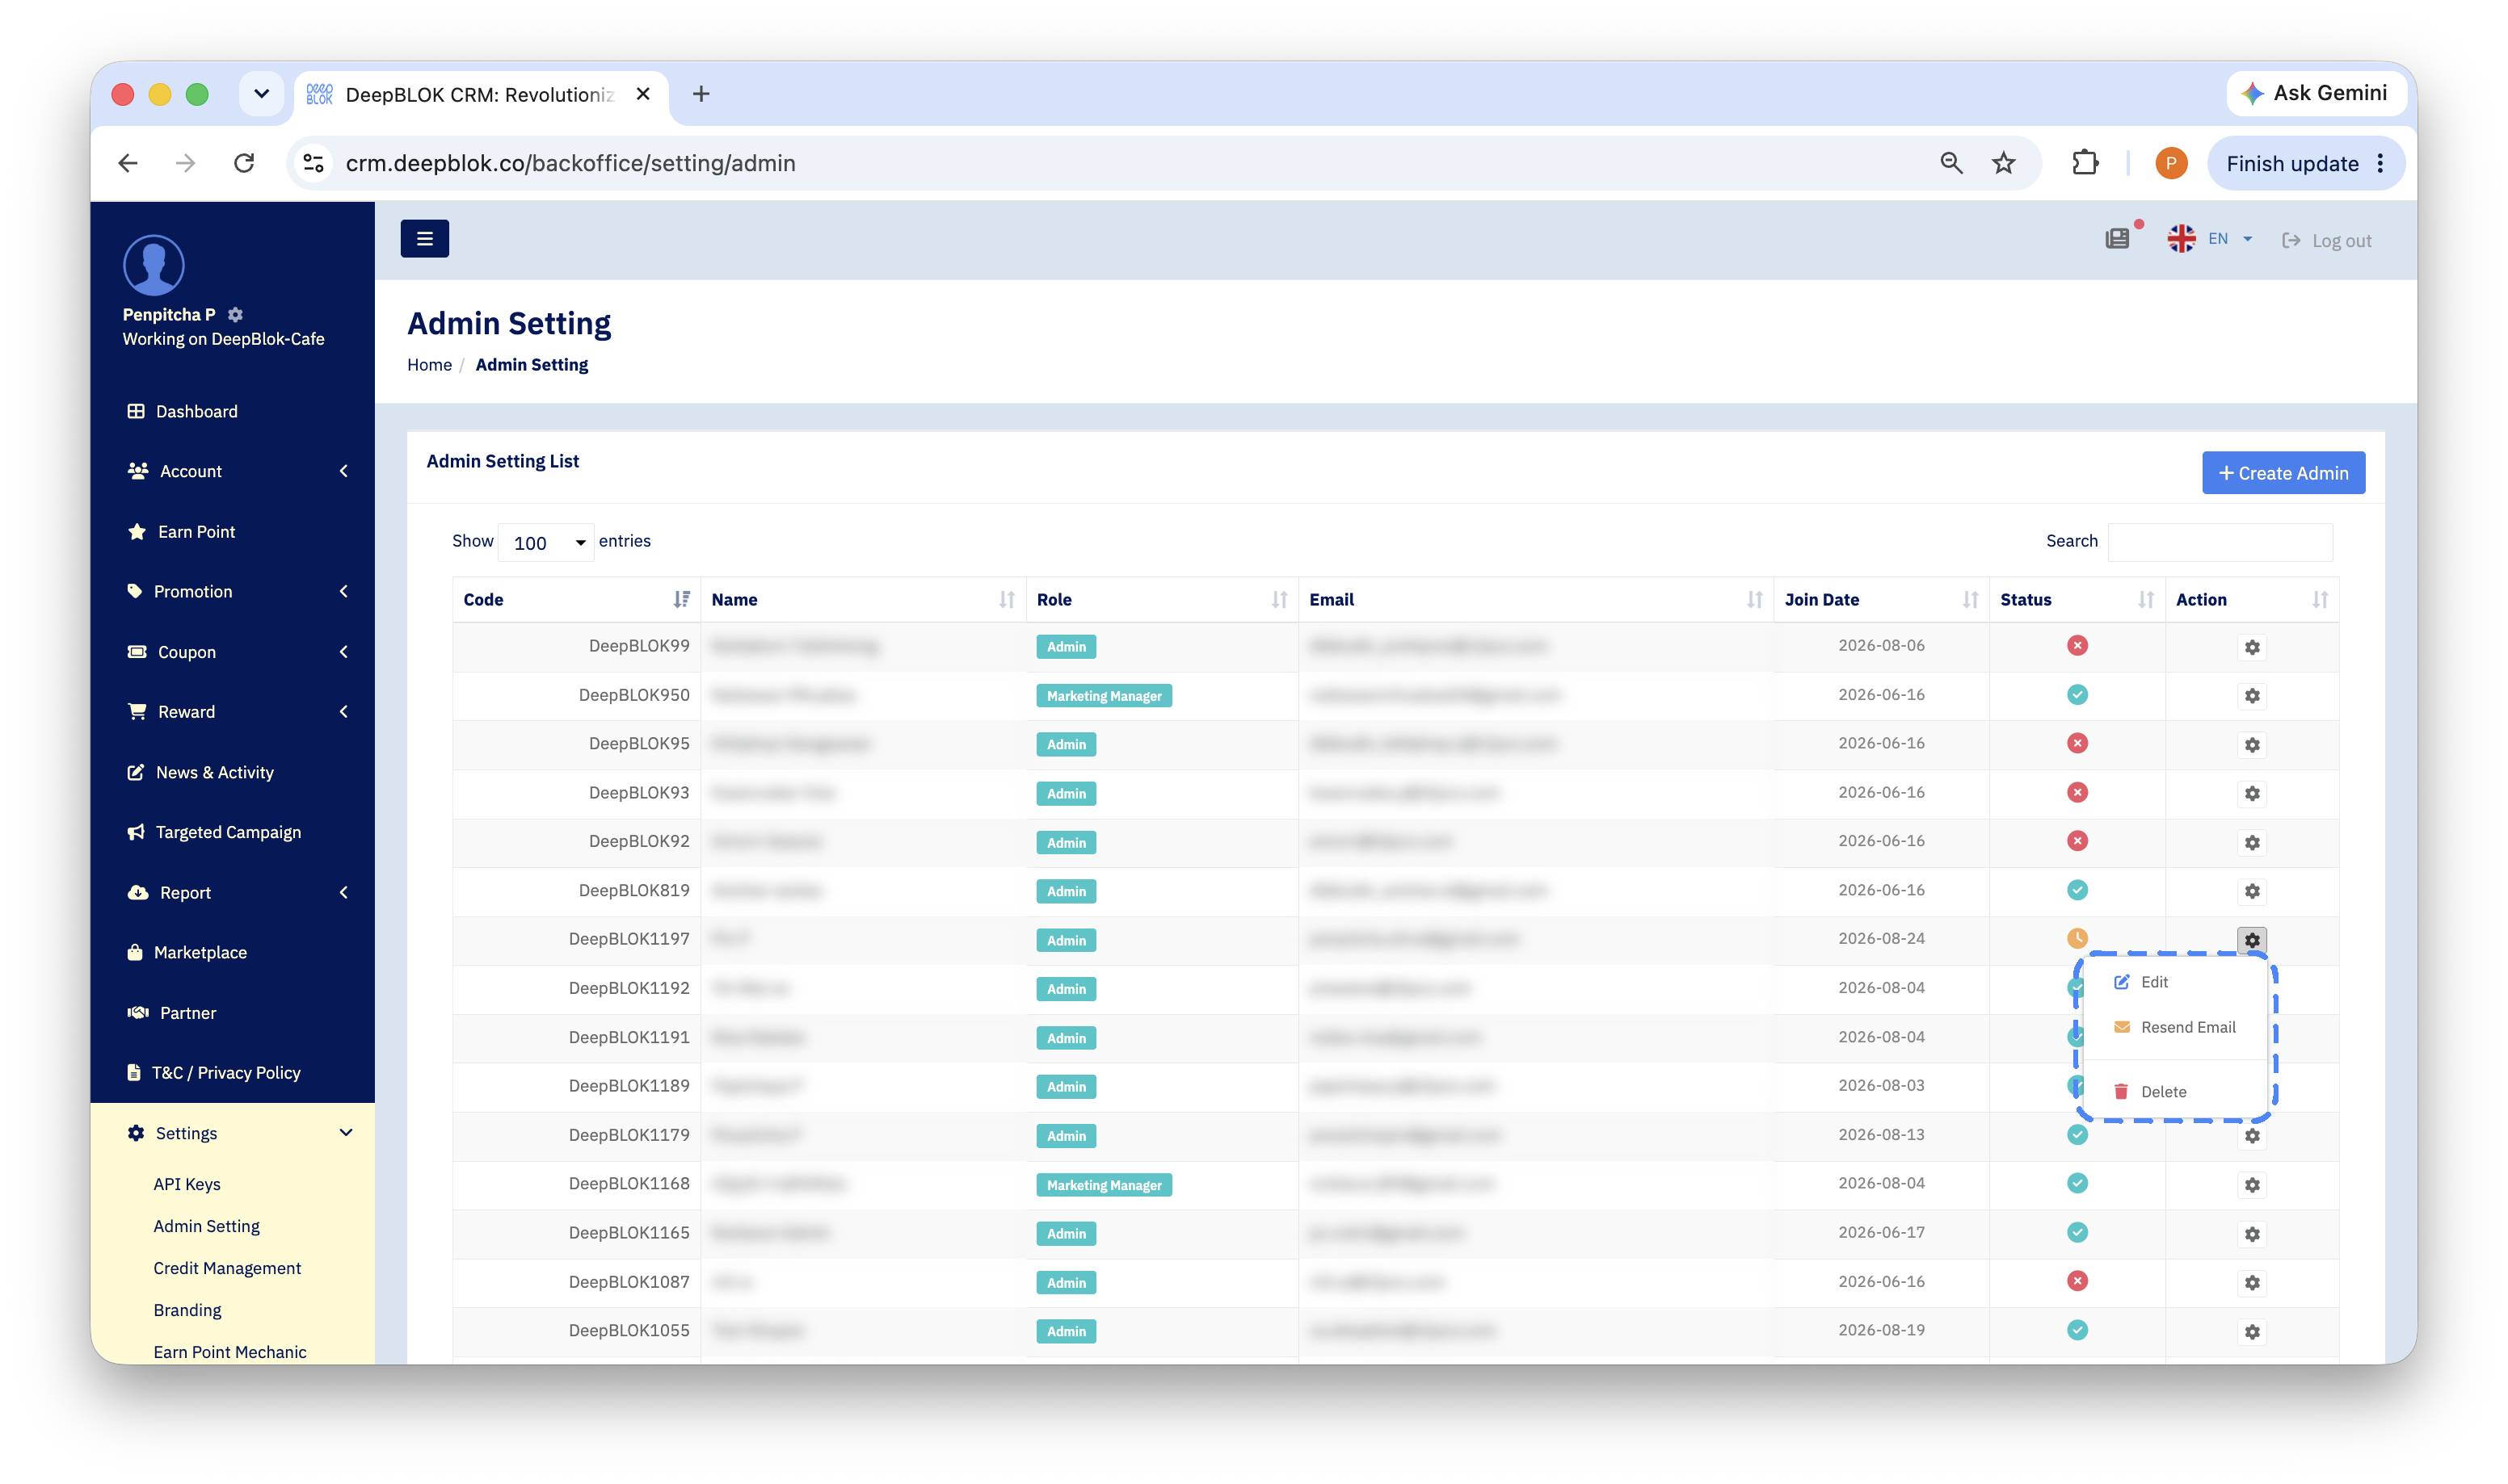This screenshot has width=2508, height=1484.
Task: Open Branding under Settings
Action: 187,1311
